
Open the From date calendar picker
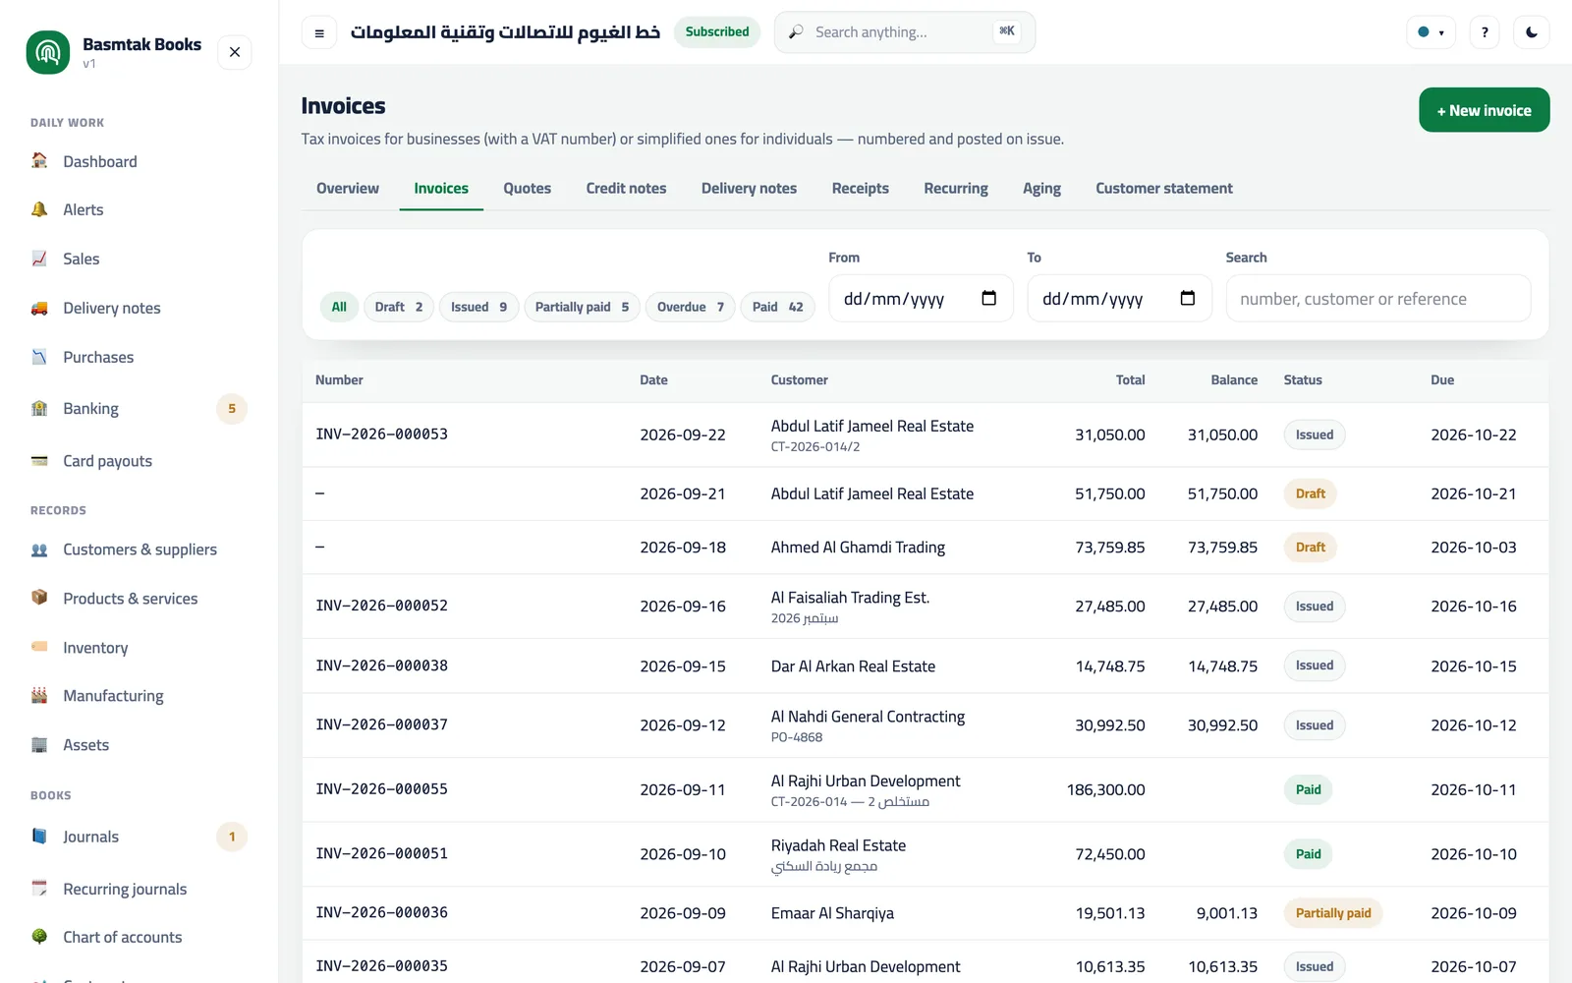(x=989, y=298)
